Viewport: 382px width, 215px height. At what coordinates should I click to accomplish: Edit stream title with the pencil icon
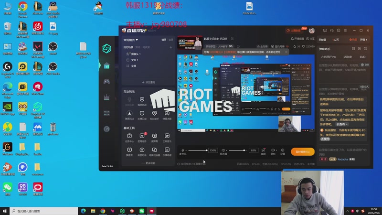(232, 39)
